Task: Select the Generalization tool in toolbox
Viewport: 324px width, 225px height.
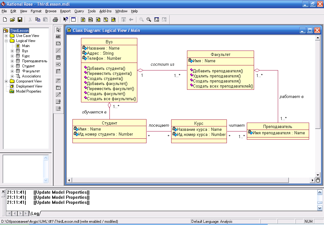Action: [58, 101]
